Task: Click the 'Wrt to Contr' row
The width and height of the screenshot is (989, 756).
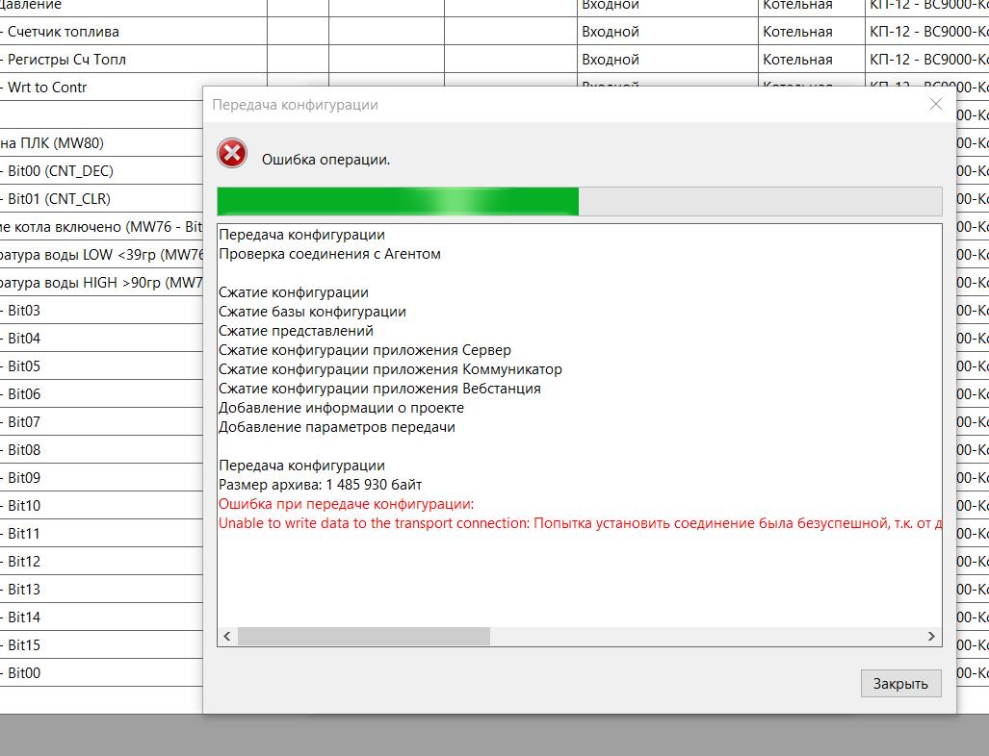Action: [47, 88]
